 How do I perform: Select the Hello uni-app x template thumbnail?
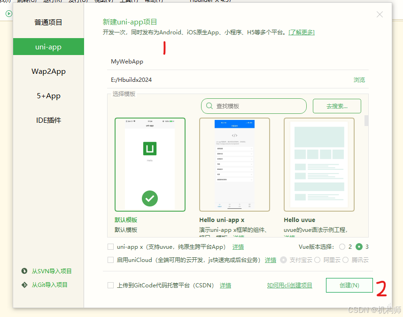(234, 165)
